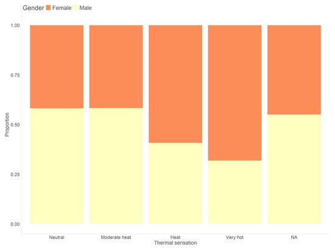Select the Male segment of Very hot bar
Viewport: 335px width, 250px height.
[x=234, y=192]
